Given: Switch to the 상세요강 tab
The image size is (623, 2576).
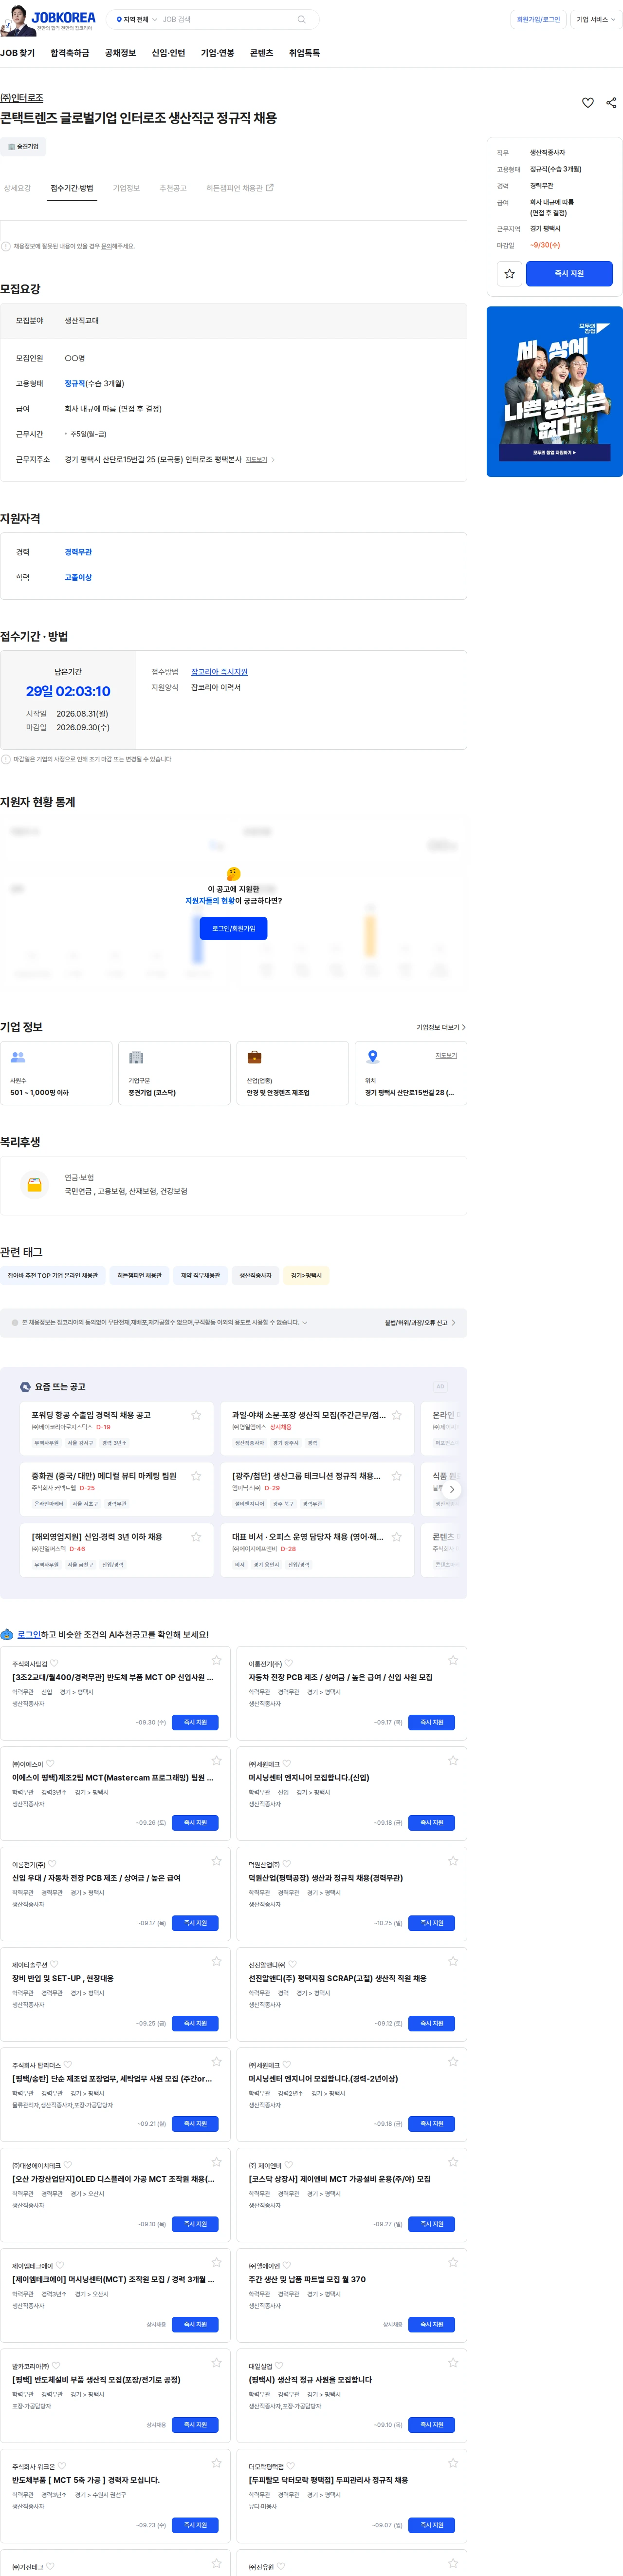Looking at the screenshot, I should click(x=17, y=188).
